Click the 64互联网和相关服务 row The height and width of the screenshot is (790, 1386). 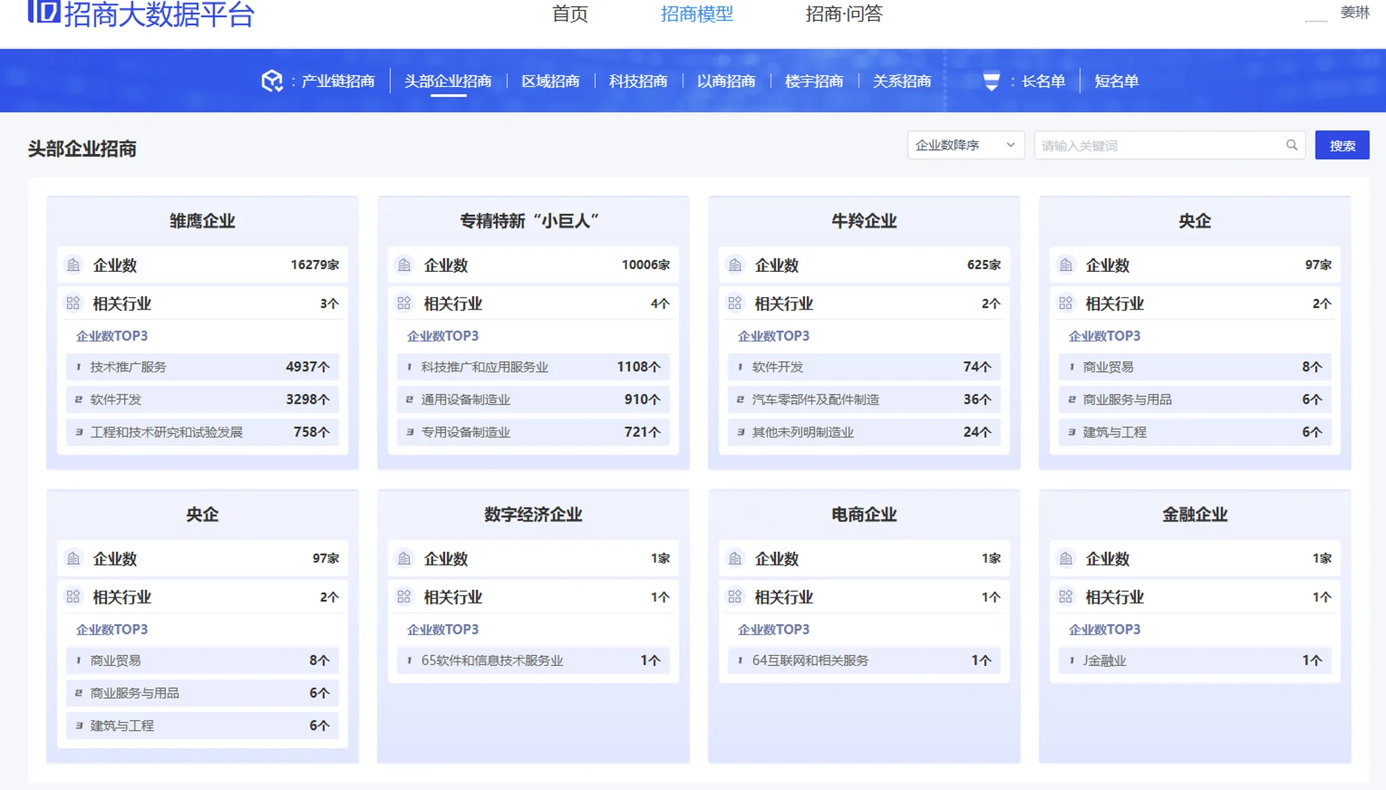pyautogui.click(x=864, y=660)
